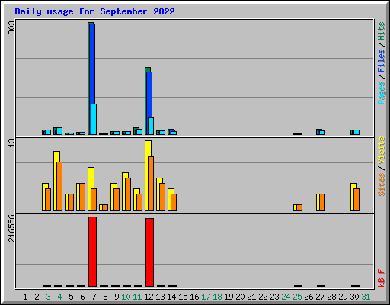Viewport: 390px width, 305px height.
Task: Click day label '14' on the axis
Action: [171, 297]
